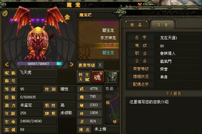
Task: Show the next pet with right arrow
Action: 71,64
